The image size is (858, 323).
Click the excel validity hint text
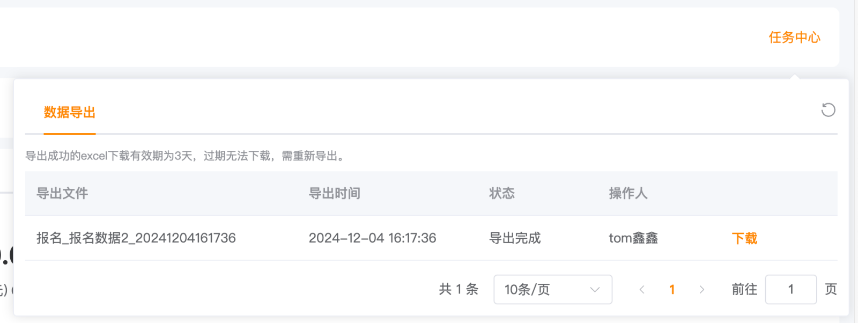[186, 156]
